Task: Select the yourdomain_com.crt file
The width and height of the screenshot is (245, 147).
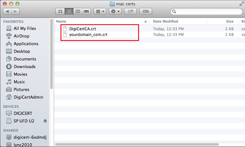Action: point(88,34)
